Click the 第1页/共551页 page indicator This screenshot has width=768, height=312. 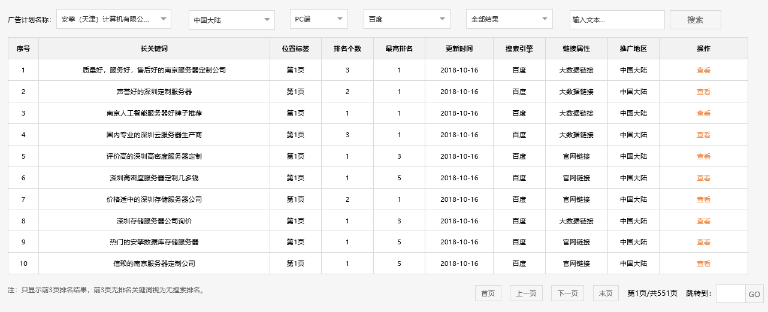(x=652, y=293)
